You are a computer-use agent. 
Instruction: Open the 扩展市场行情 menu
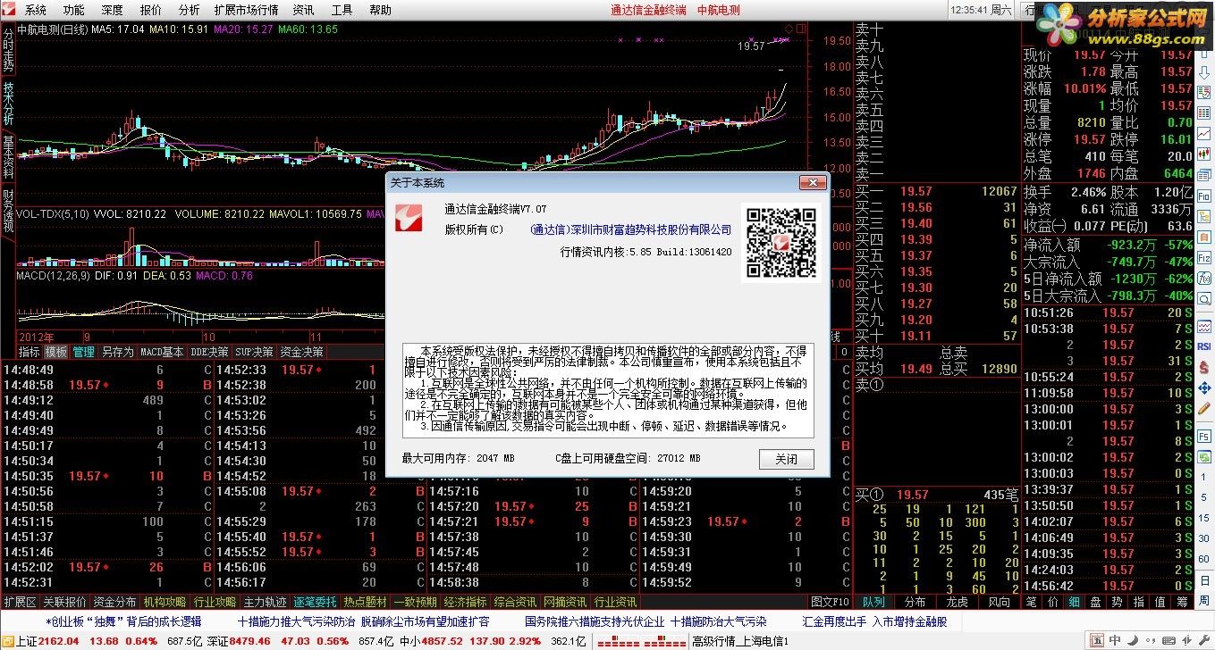tap(247, 10)
